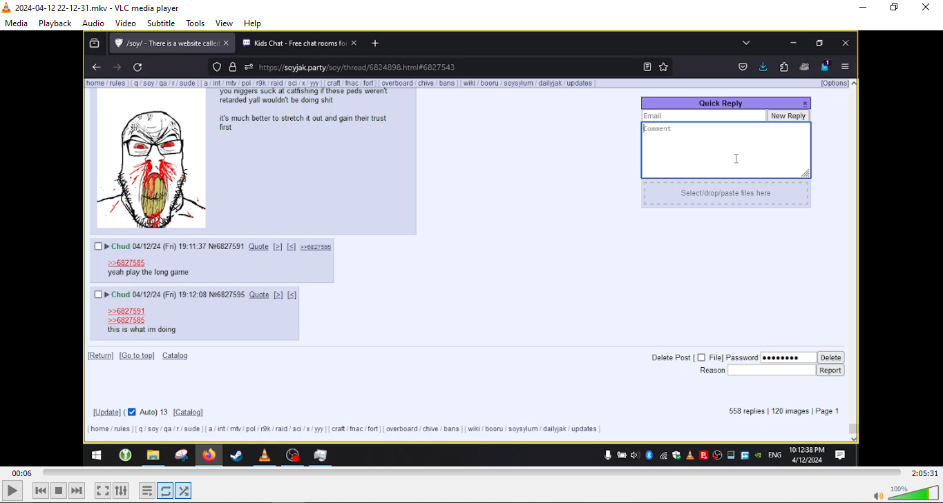Skip to previous media item
Viewport: 943px width, 503px height.
pos(41,491)
